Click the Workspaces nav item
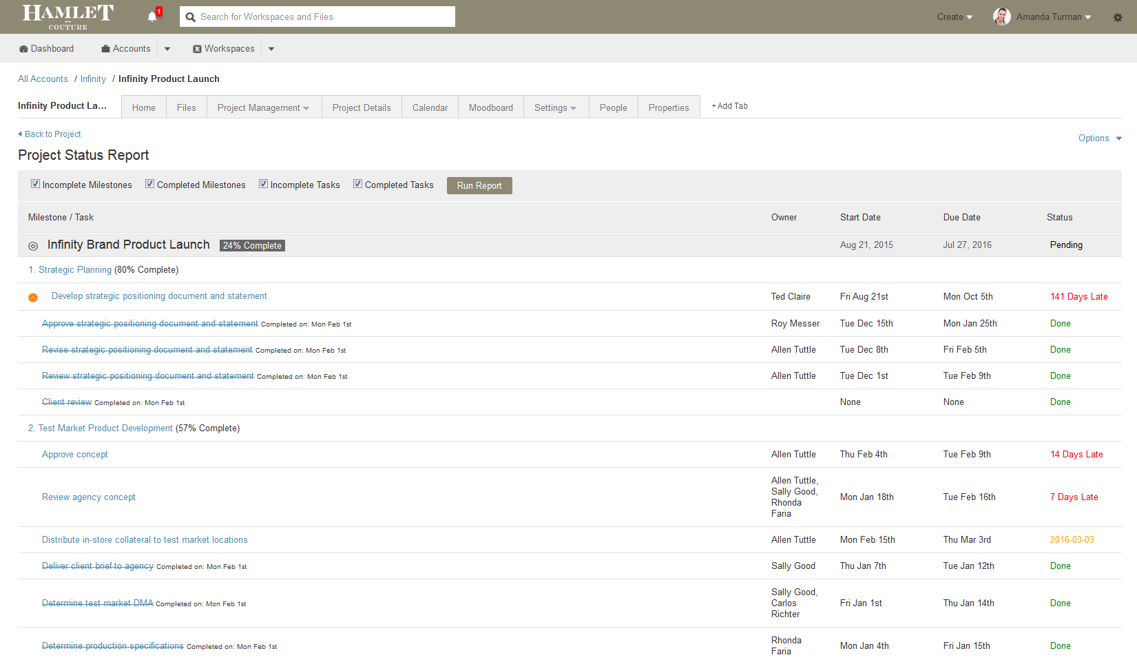 click(x=224, y=49)
